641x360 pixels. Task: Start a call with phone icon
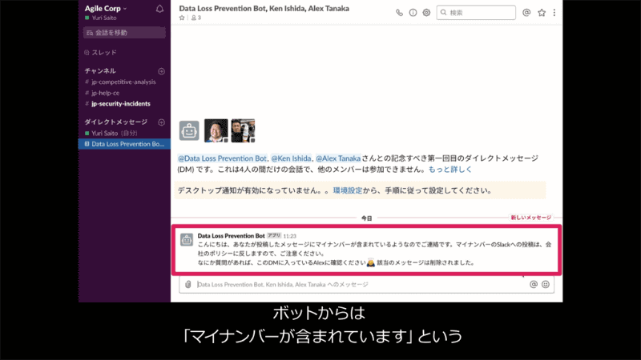[399, 13]
